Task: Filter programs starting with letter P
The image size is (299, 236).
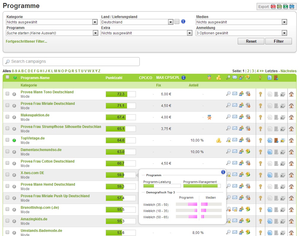Action: click(x=66, y=71)
